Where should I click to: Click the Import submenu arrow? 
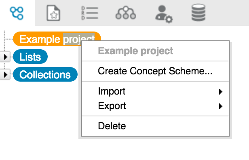pos(221,92)
